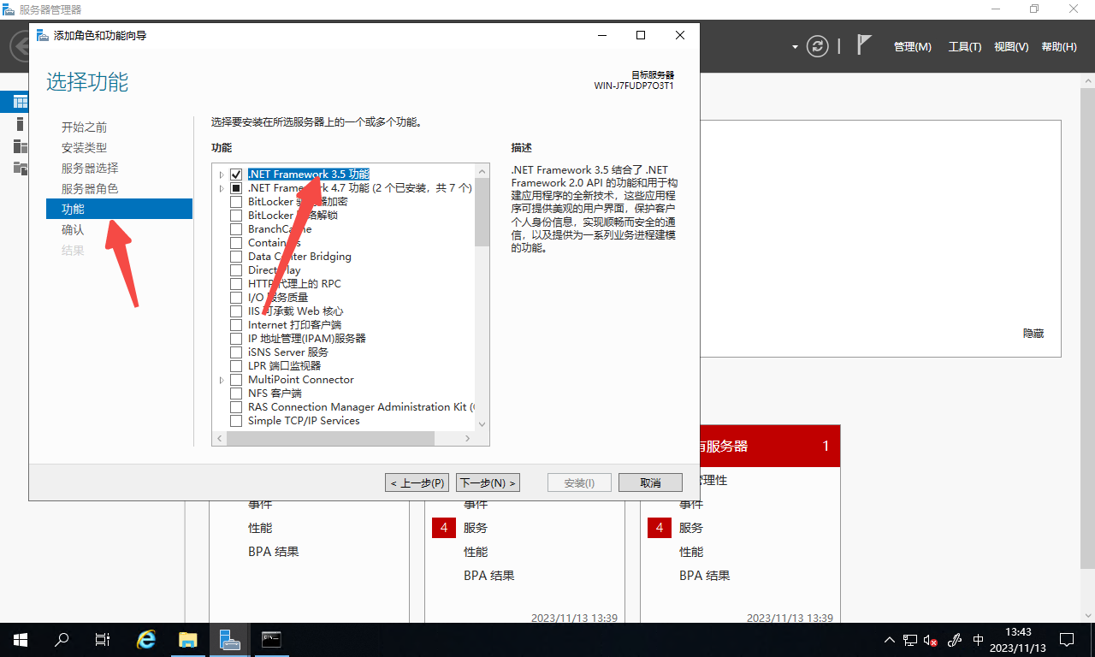Go to the 安装类型 wizard step
The width and height of the screenshot is (1095, 657).
click(x=84, y=147)
